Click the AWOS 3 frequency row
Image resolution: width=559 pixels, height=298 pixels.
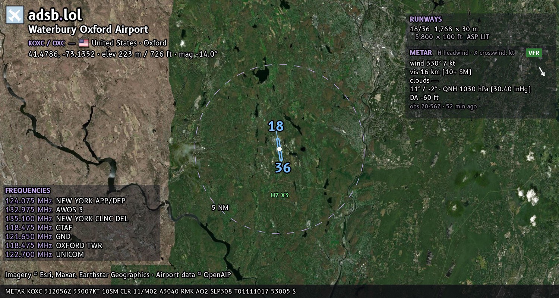tap(44, 210)
